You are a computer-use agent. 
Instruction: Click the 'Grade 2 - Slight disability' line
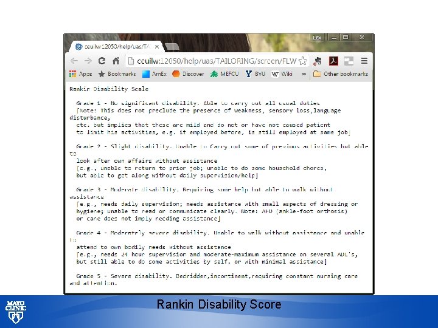pos(222,146)
